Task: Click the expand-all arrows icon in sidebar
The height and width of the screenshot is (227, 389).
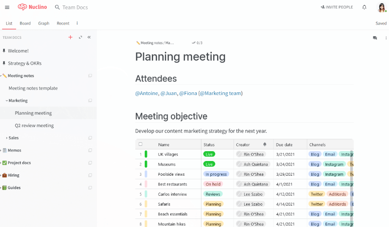Action: click(80, 37)
